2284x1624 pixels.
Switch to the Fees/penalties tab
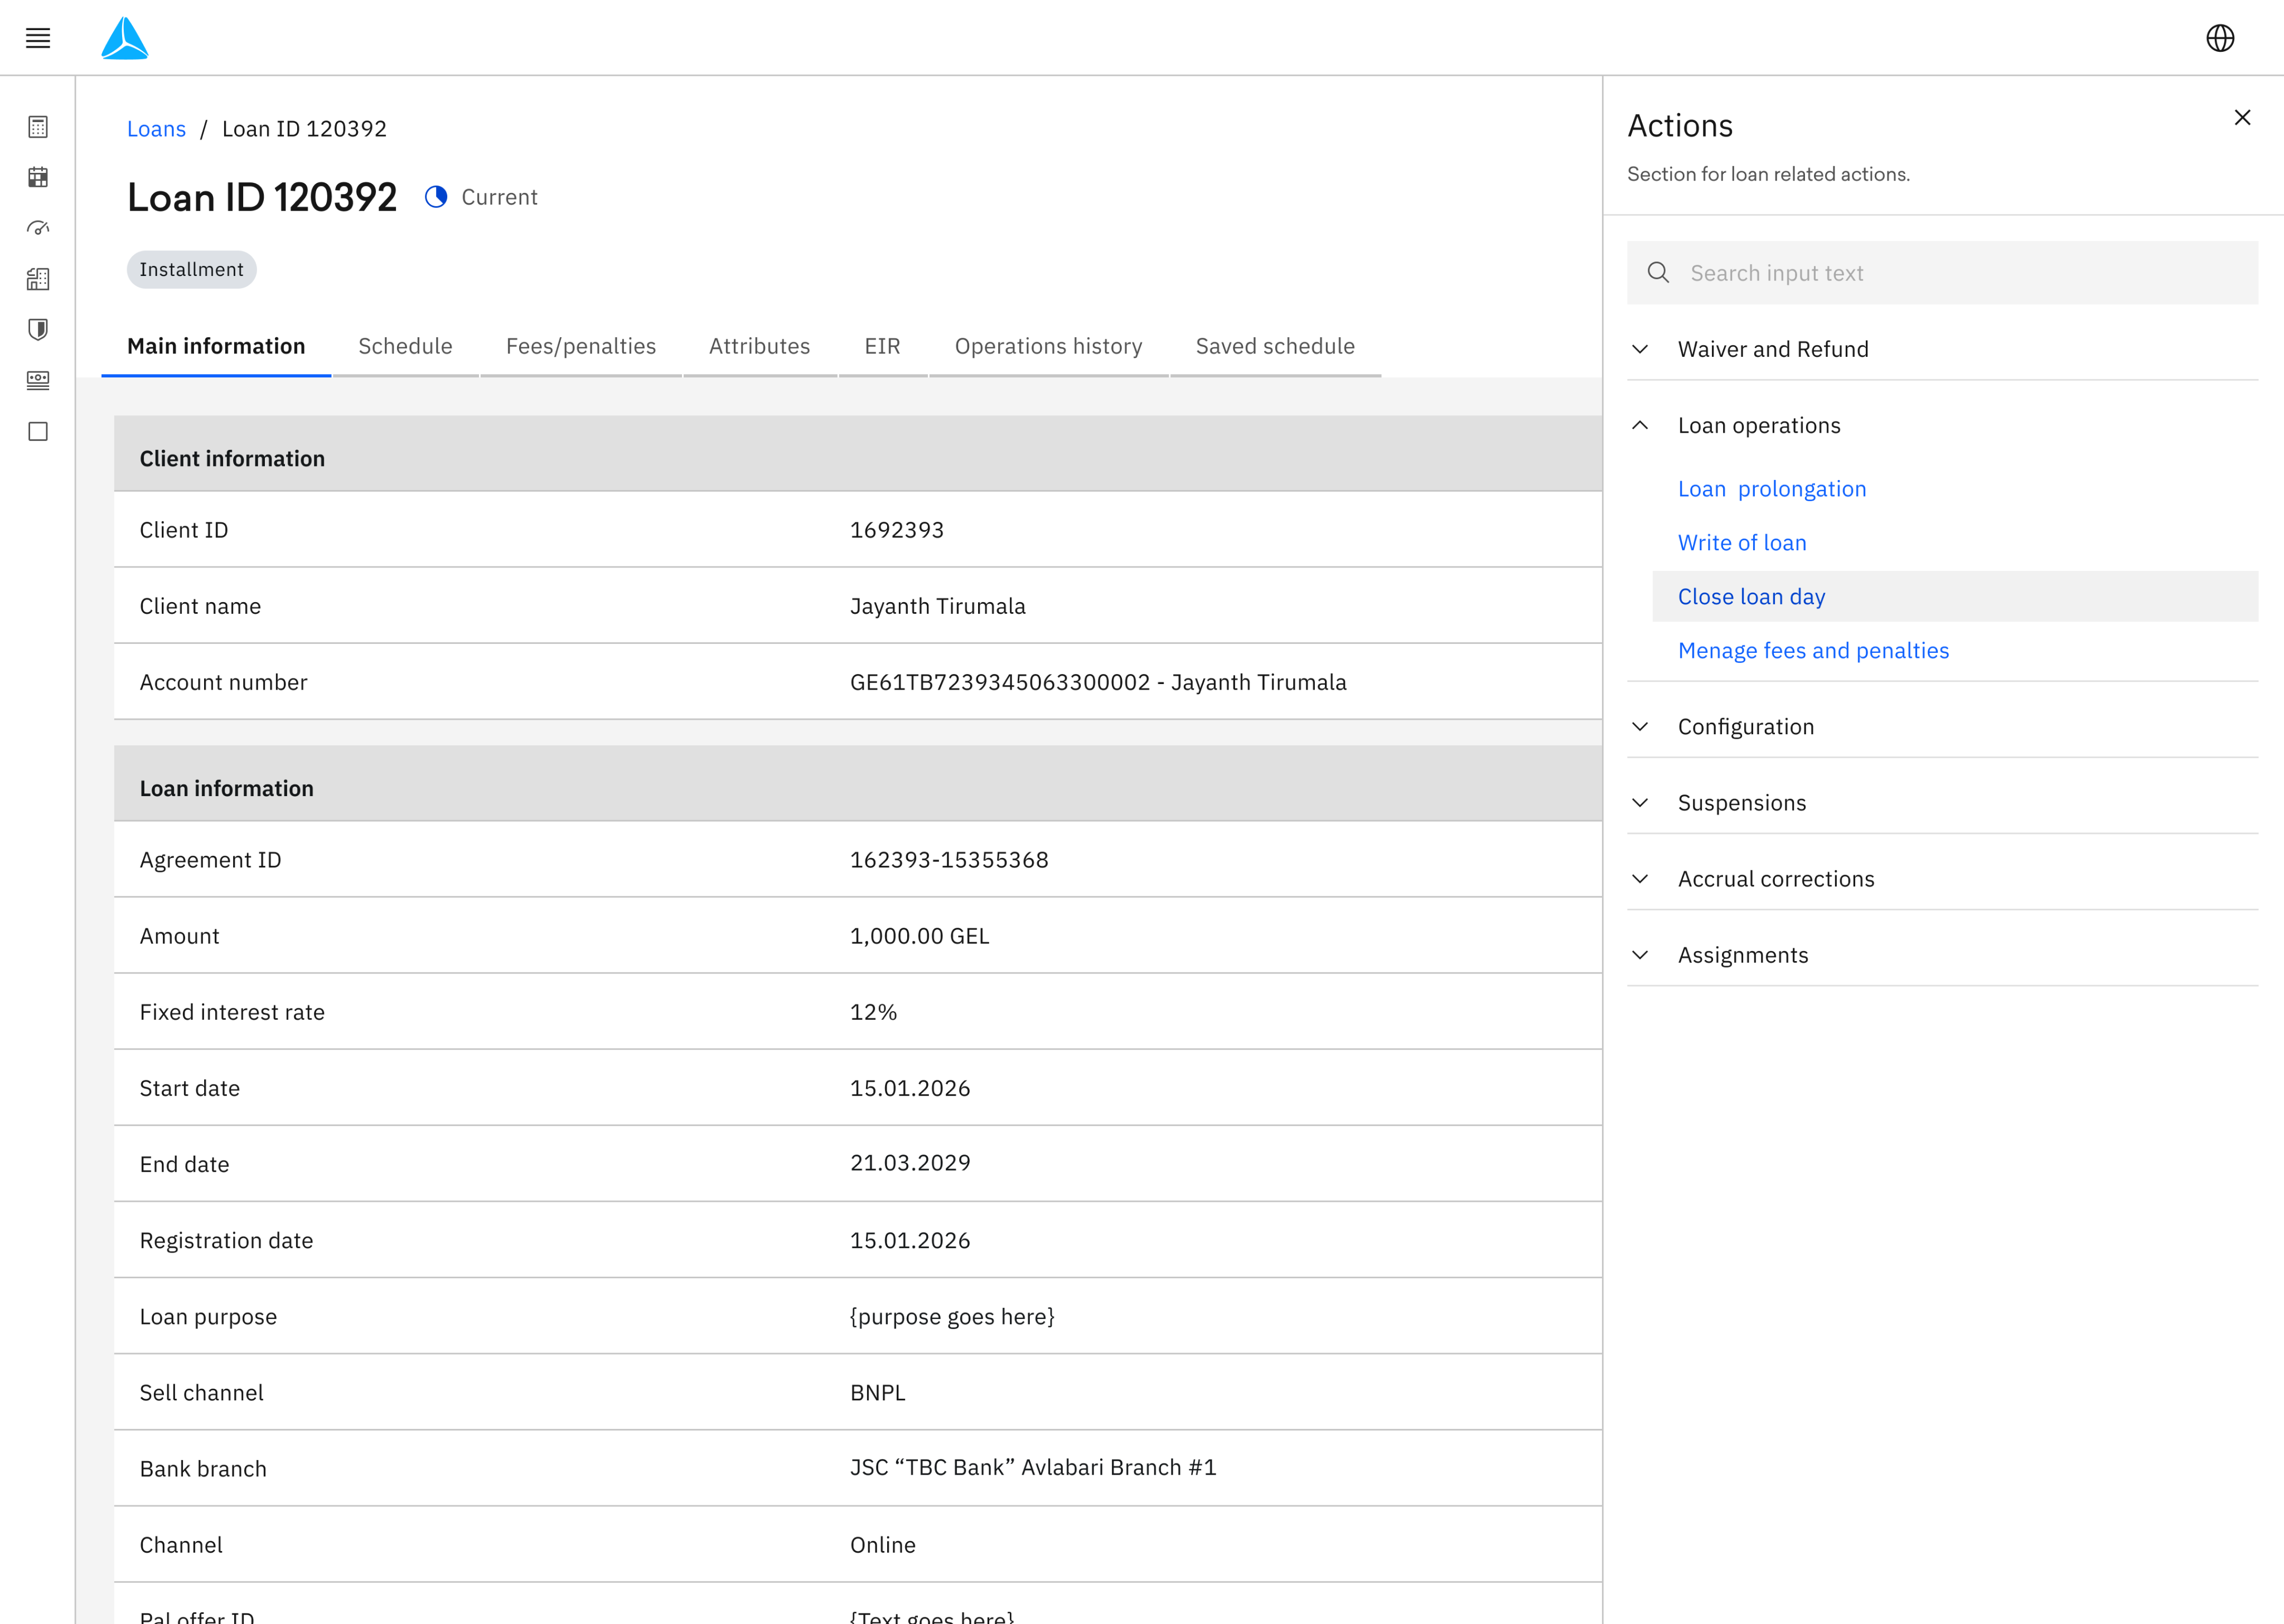coord(581,346)
